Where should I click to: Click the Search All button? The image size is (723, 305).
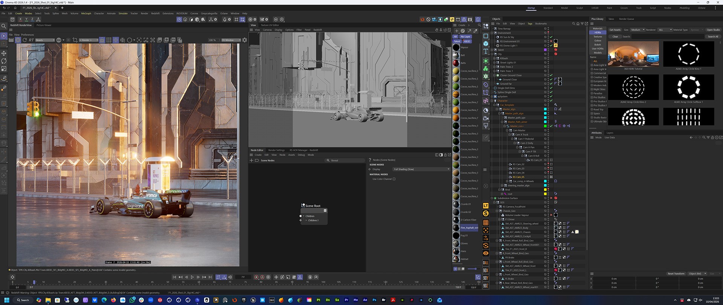[x=712, y=37]
